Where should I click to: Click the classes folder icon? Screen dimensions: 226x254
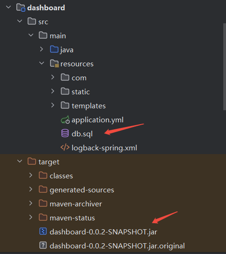pos(43,175)
